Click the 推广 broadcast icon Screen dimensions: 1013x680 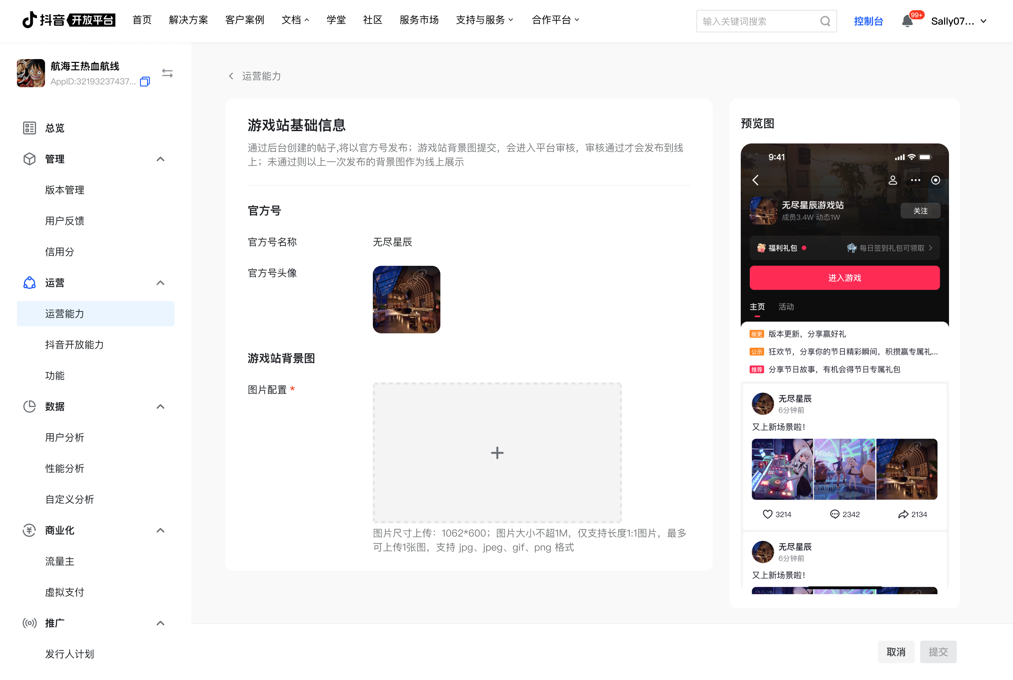(x=30, y=623)
